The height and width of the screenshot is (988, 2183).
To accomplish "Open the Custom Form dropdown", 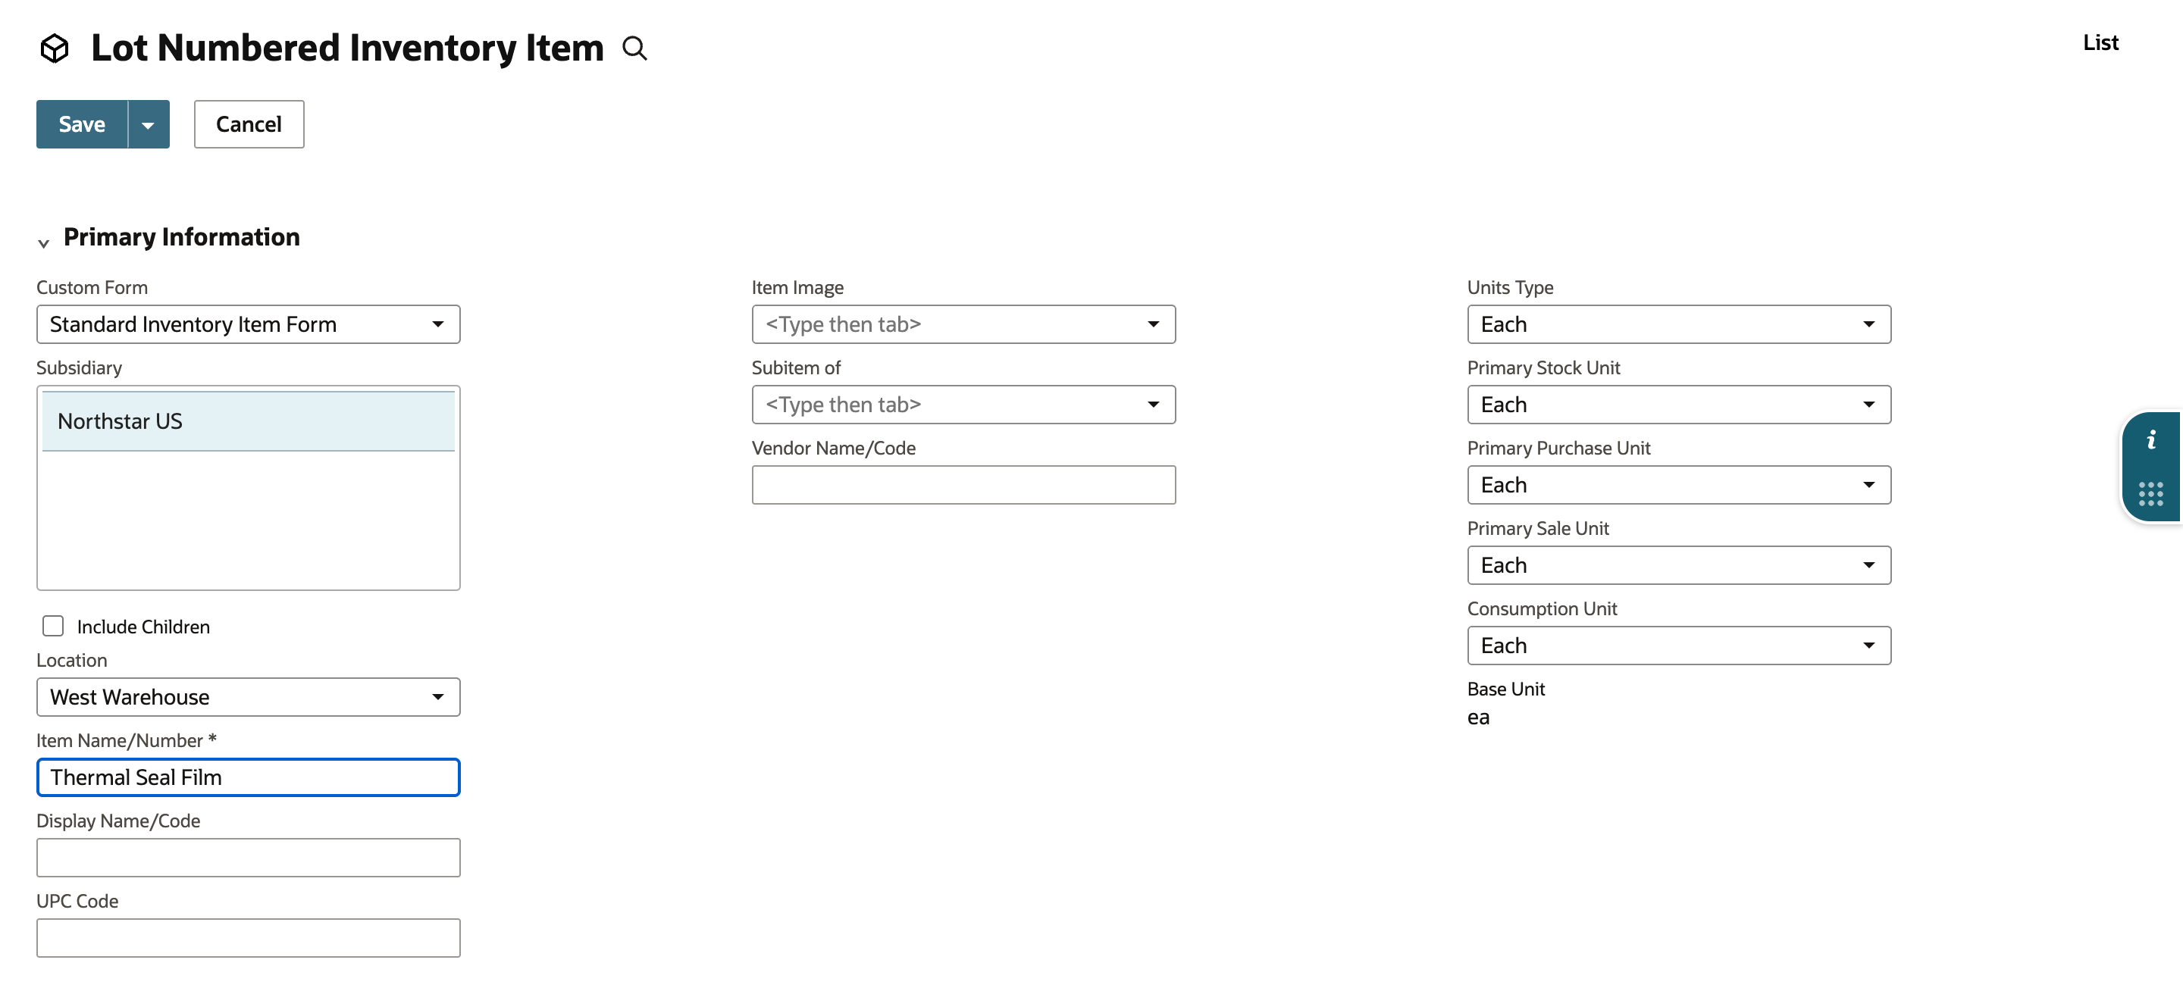I will point(249,324).
